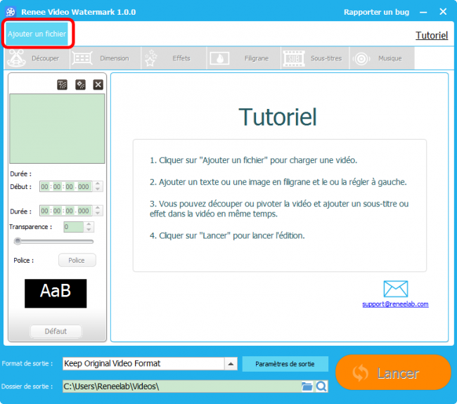Click the Durée time field

click(x=66, y=211)
